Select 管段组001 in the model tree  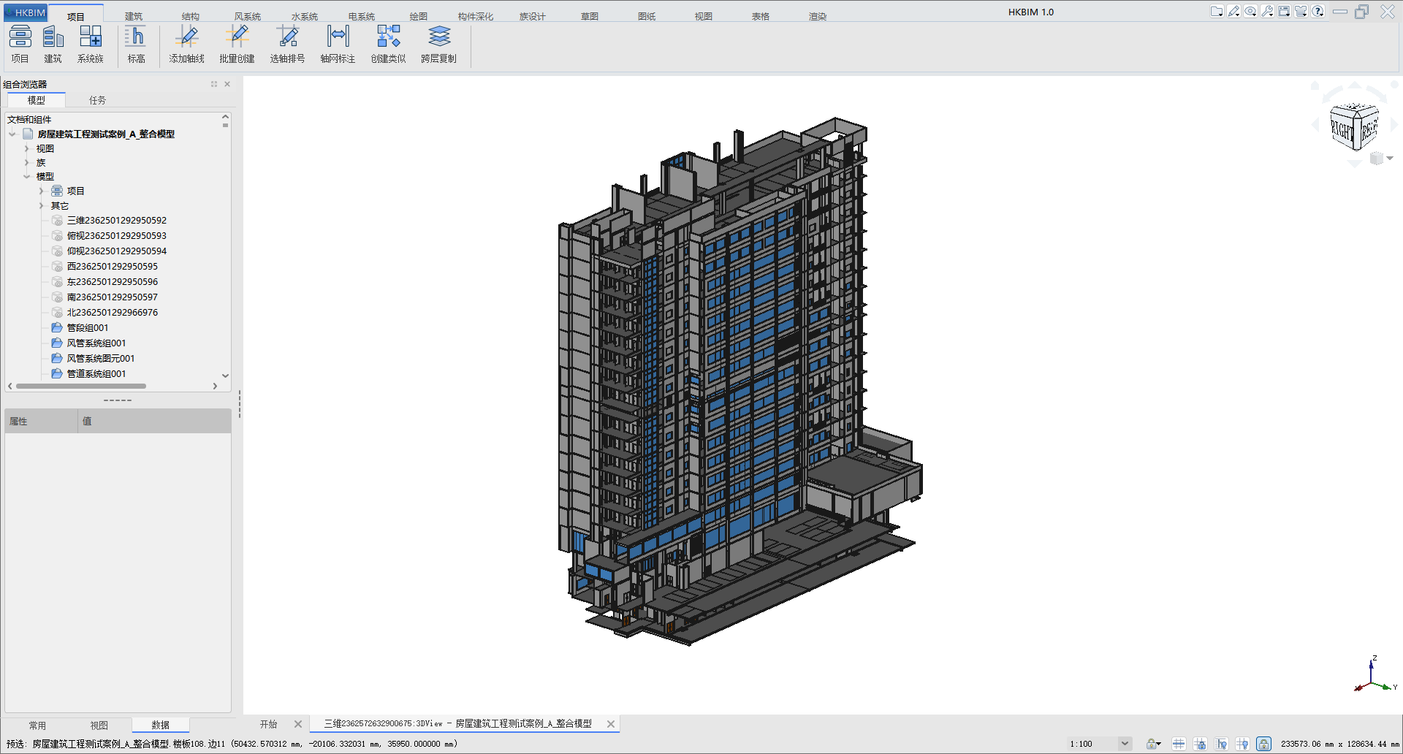click(88, 328)
